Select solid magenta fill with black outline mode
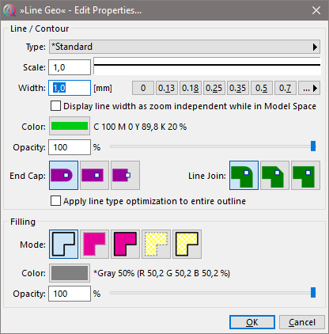This screenshot has width=329, height=334. (125, 244)
